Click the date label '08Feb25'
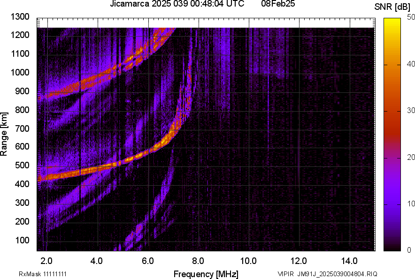The image size is (415, 279). click(278, 4)
